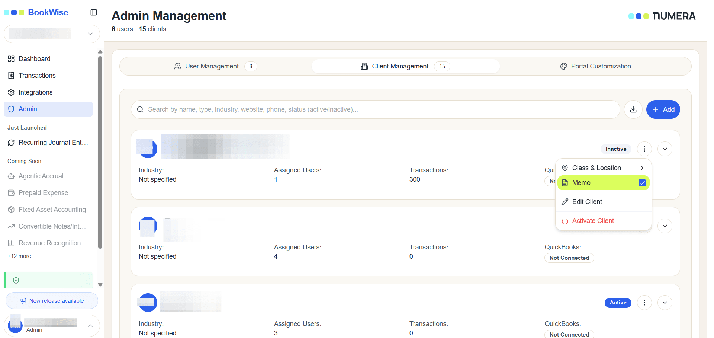714x338 pixels.
Task: Click the shield icon in the sidebar
Action: pos(16,280)
